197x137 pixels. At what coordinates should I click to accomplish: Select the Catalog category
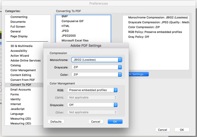pos(16,65)
